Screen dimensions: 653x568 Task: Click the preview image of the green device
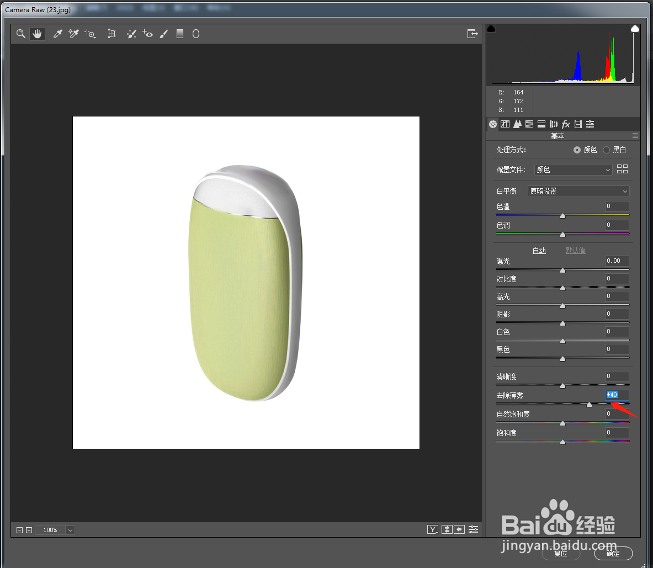point(246,282)
